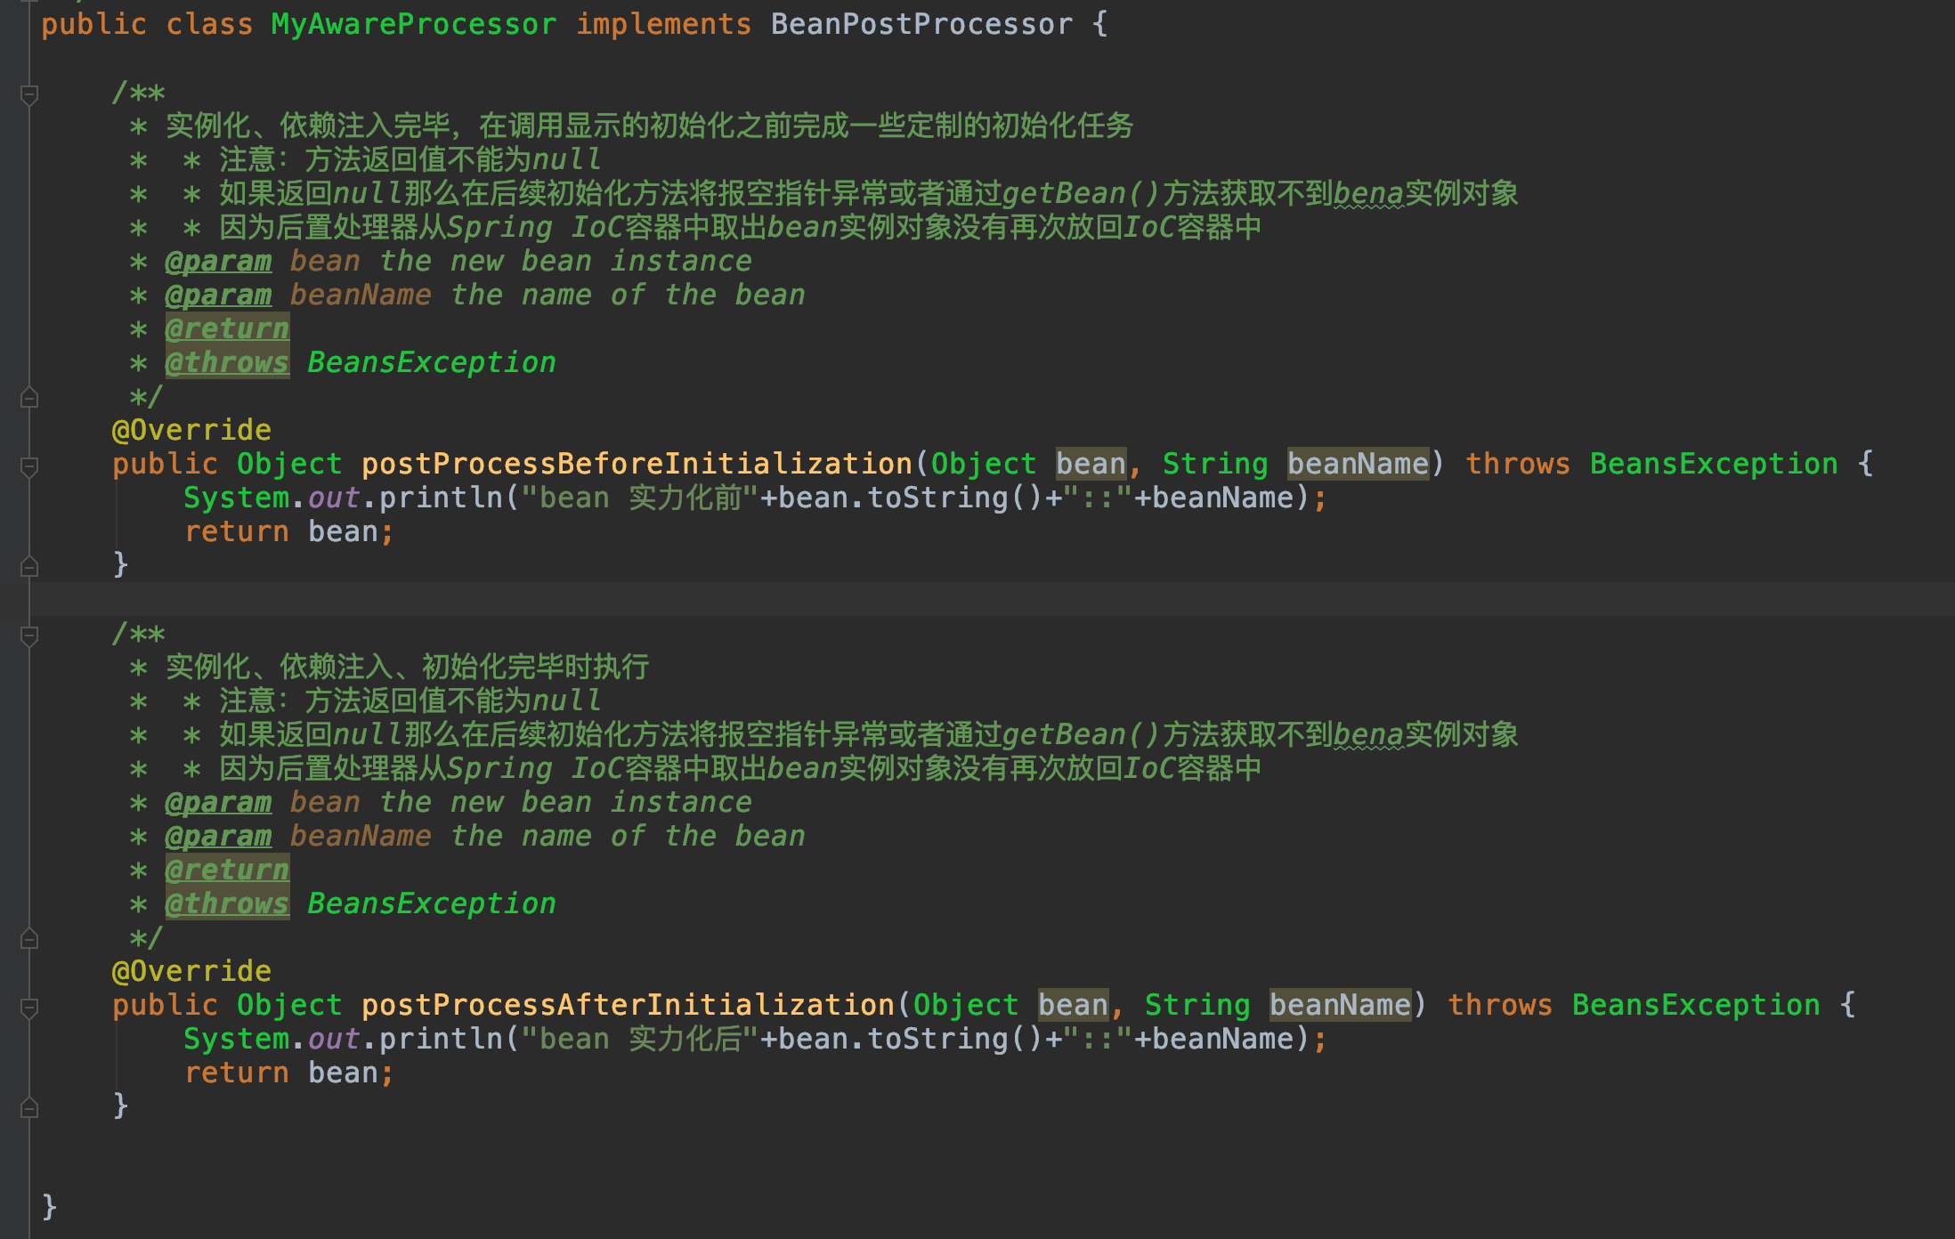Click the BeanPostProcessor interface name

921,24
